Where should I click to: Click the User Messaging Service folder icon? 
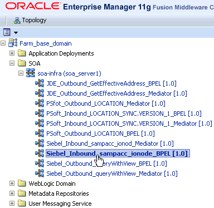tap(22, 204)
